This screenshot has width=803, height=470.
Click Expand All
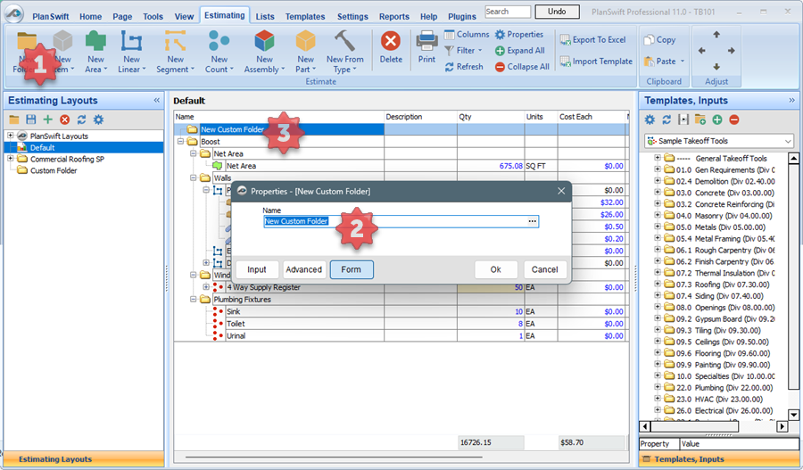[x=520, y=51]
